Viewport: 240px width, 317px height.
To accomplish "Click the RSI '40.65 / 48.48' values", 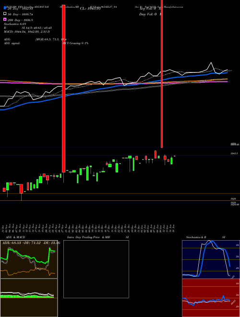I will click(42, 28).
